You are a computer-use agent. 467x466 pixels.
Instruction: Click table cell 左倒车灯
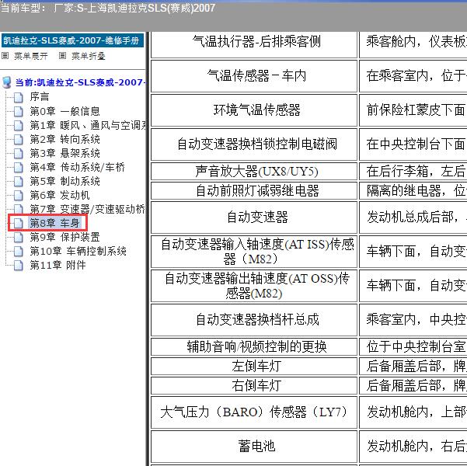[x=254, y=367]
